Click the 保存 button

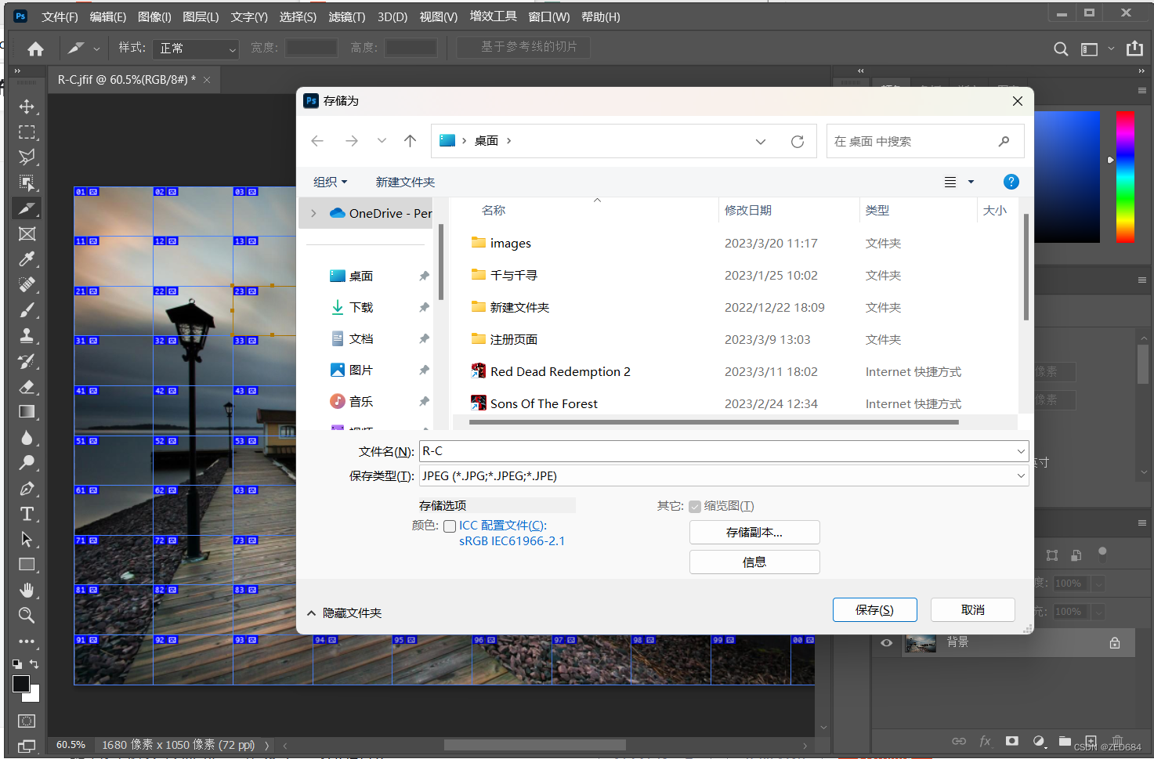[874, 609]
